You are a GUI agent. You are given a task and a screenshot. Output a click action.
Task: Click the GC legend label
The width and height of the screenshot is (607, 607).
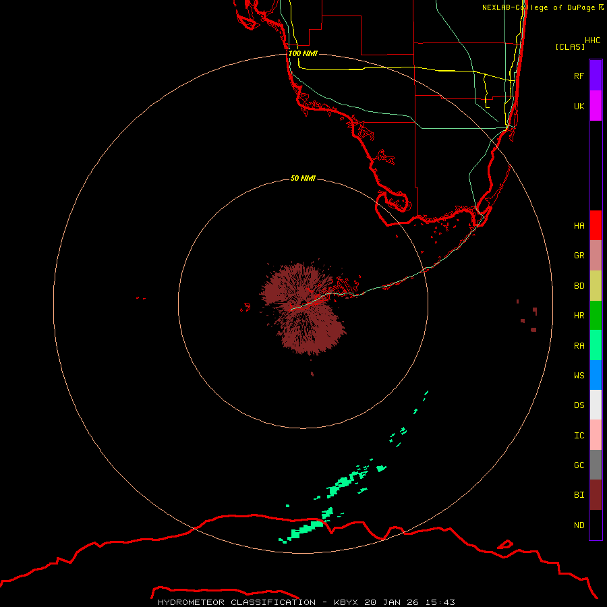click(x=579, y=465)
